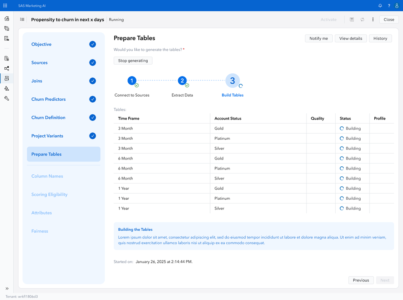Viewport: 403px width, 300px height.
Task: Open the History button
Action: point(380,38)
